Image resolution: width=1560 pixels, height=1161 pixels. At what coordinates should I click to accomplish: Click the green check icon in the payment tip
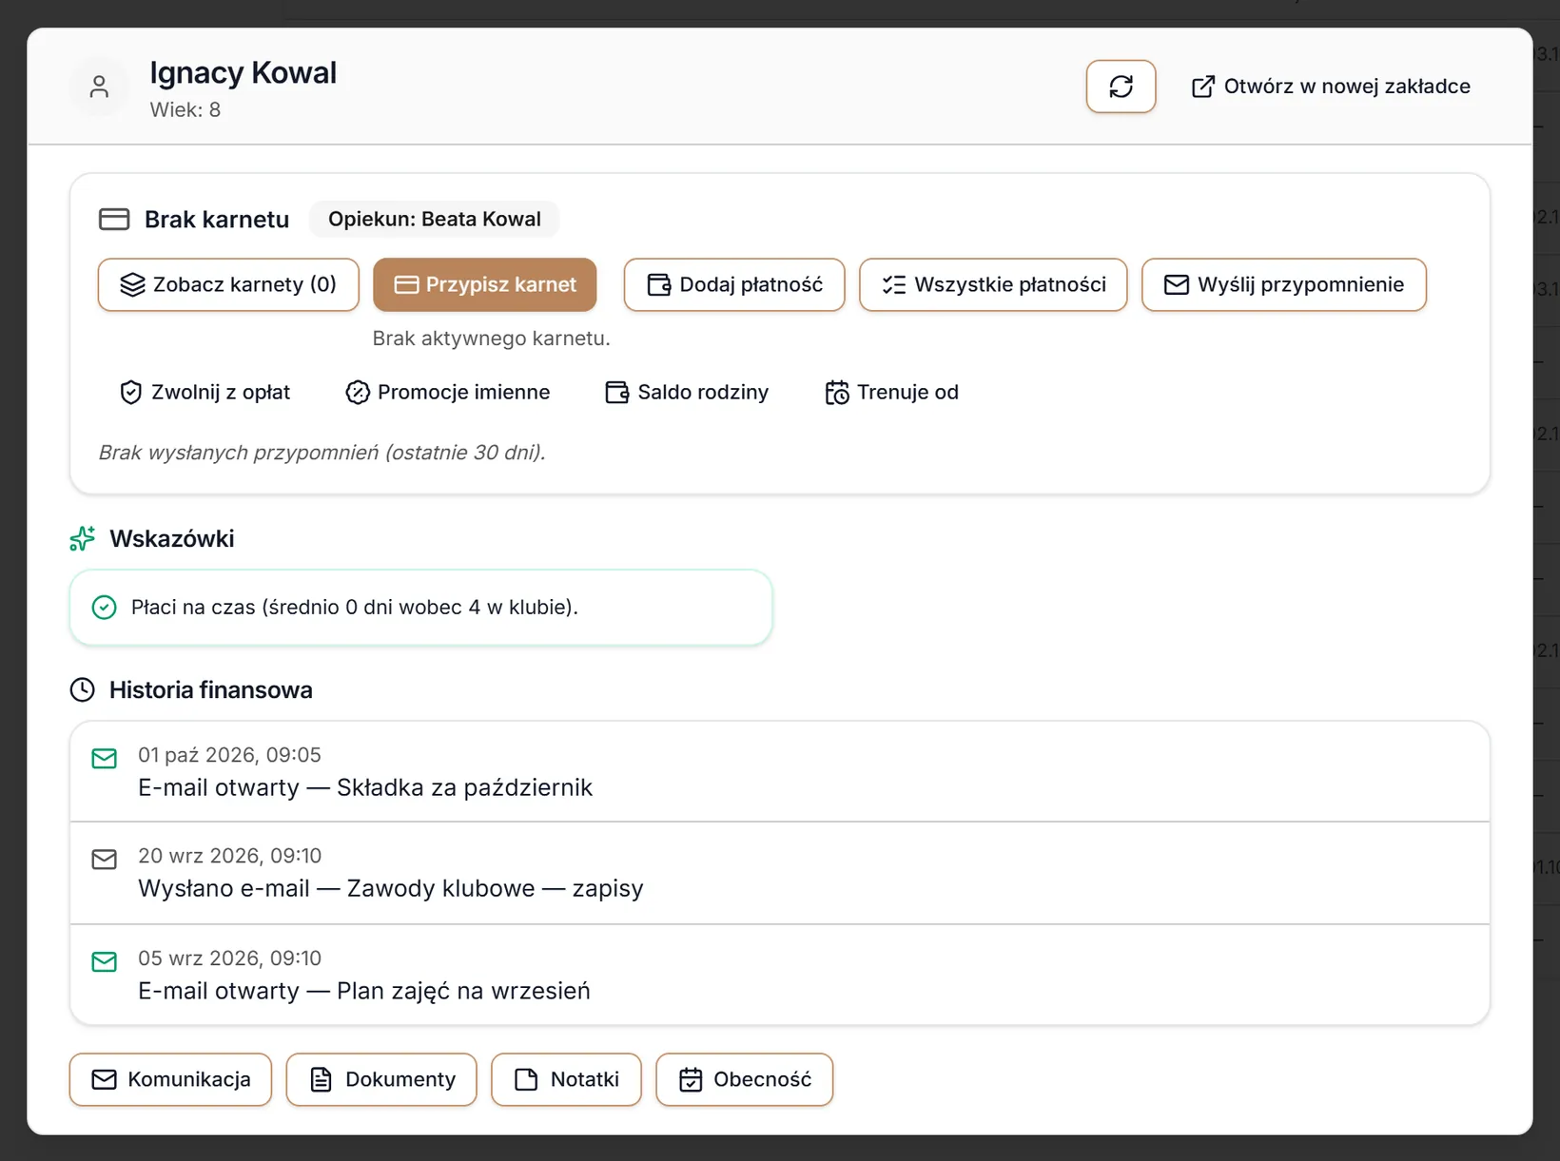(x=104, y=607)
